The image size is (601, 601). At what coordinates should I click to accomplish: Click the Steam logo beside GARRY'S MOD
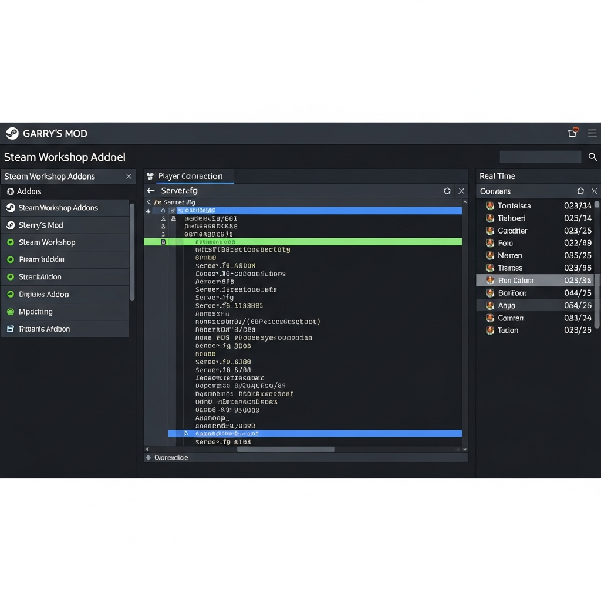point(12,133)
